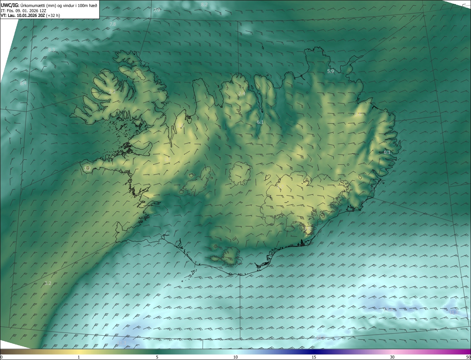471x360 pixels.
Task: Click the 'UWC/IG: Úrkomumætti (mm)' title line
Action: (49, 5)
